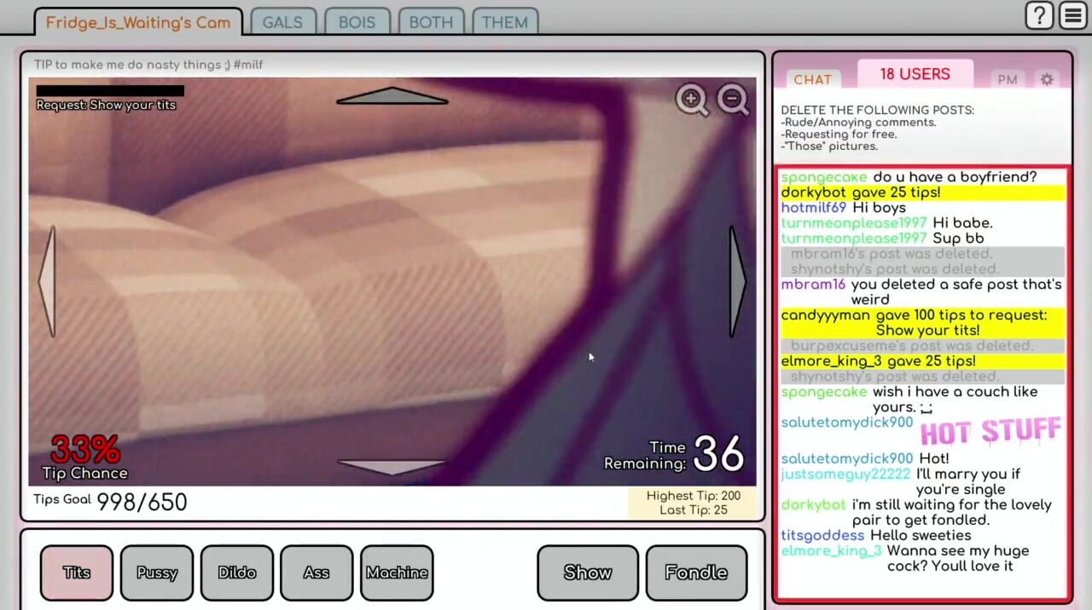Pan the camera right with the arrow
This screenshot has height=610, width=1092.
tap(737, 282)
